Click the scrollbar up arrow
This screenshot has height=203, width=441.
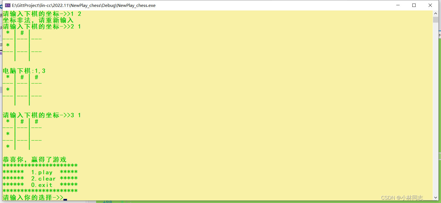tap(436, 13)
